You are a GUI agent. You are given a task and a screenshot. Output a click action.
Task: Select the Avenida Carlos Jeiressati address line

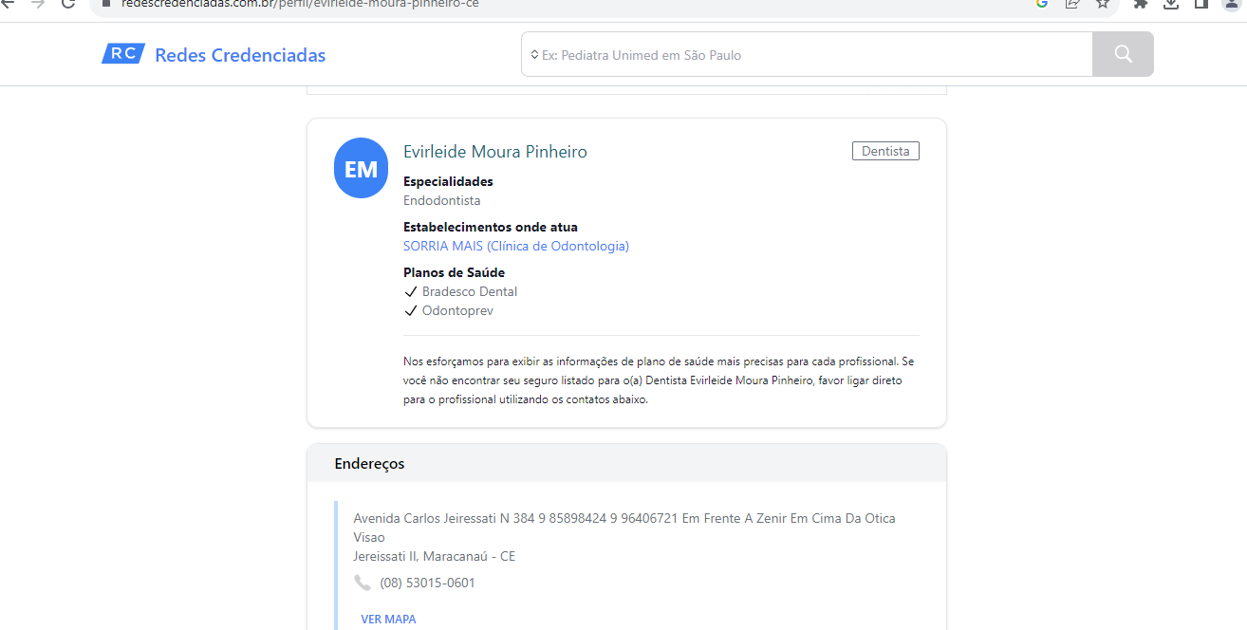click(624, 528)
